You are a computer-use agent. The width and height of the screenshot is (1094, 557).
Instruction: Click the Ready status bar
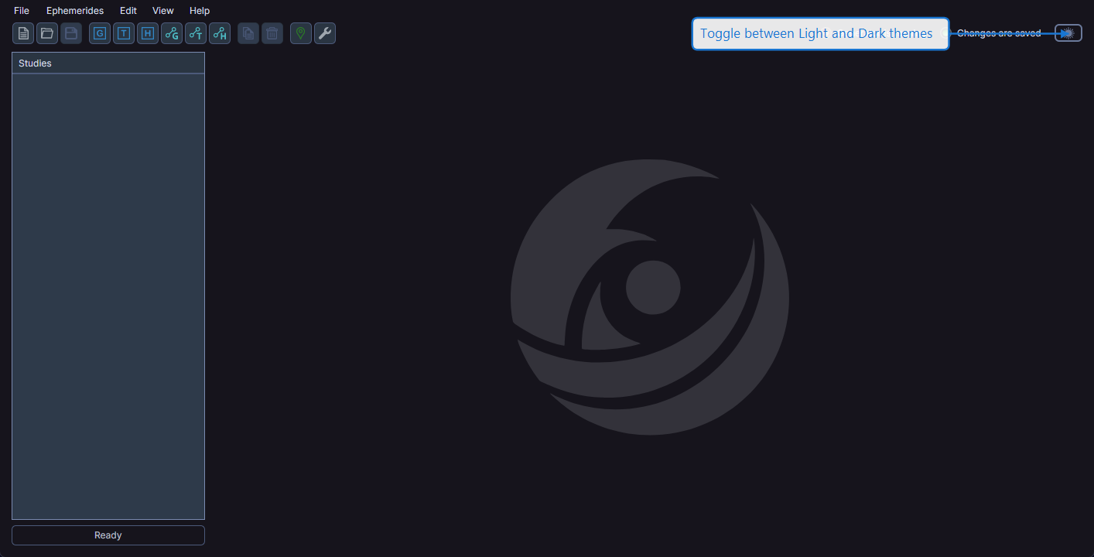(x=108, y=535)
